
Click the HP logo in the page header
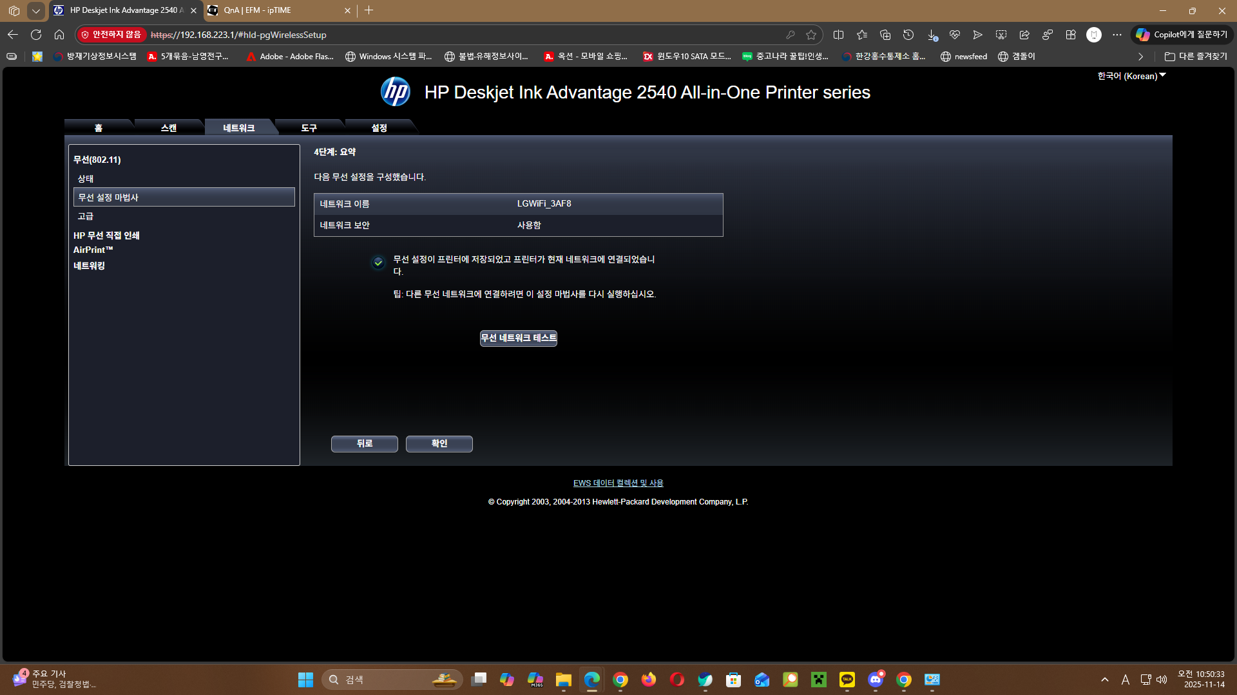point(396,92)
